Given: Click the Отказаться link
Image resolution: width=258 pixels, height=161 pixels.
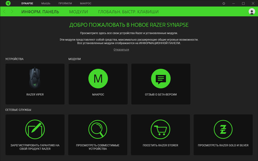Looking at the screenshot, I should pos(121,50).
